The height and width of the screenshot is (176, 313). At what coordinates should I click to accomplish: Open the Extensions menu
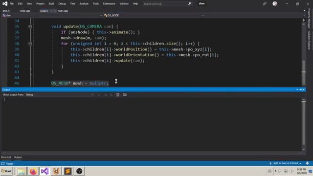109,3
